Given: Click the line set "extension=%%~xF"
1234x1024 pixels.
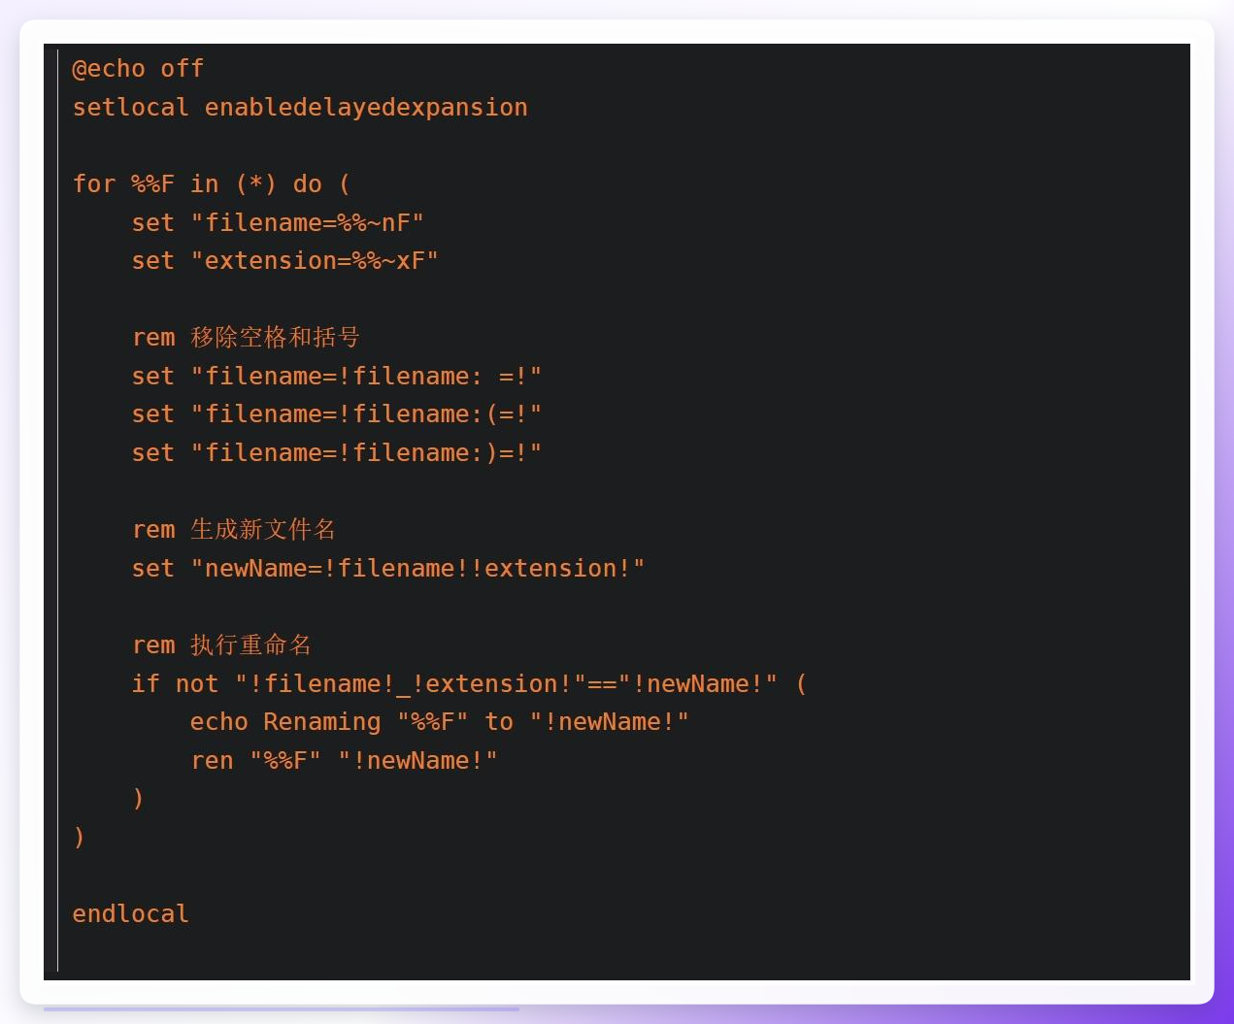Looking at the screenshot, I should click(x=285, y=261).
